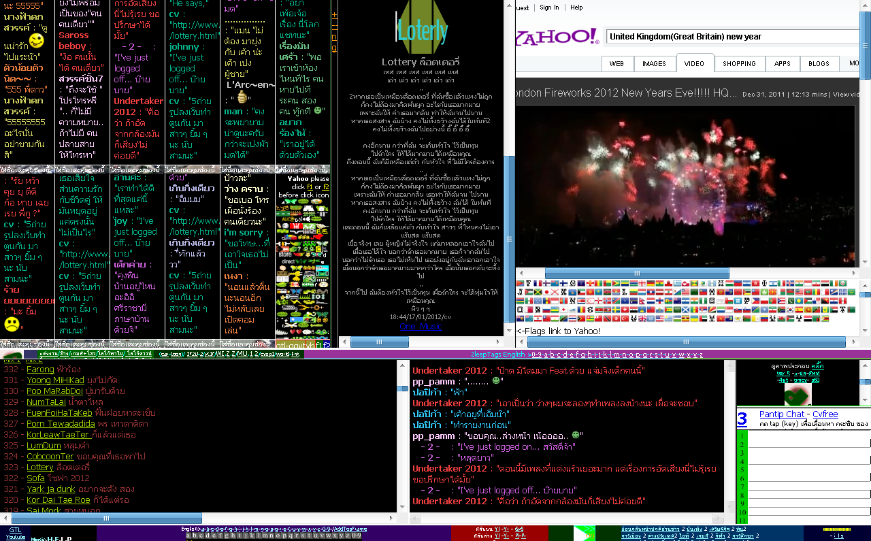Open the CobcoonTer song link
Screen dimensions: 871x541
click(50, 457)
